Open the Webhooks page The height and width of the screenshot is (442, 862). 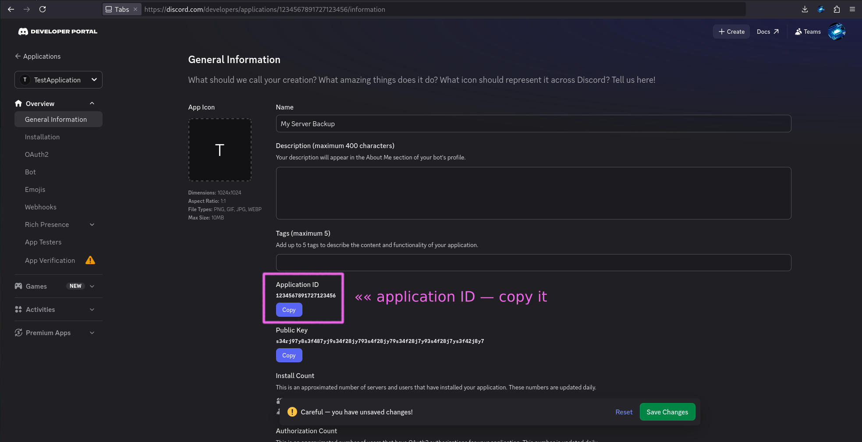tap(41, 207)
